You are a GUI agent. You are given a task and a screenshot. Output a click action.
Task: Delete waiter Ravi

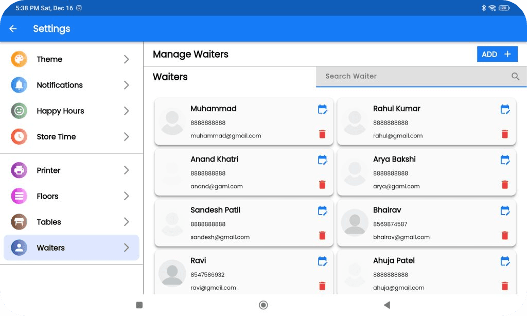coord(322,286)
